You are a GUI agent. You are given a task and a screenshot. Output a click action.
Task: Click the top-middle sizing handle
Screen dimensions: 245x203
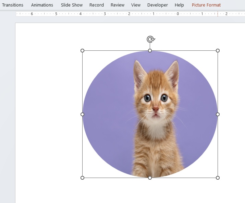[x=150, y=50]
